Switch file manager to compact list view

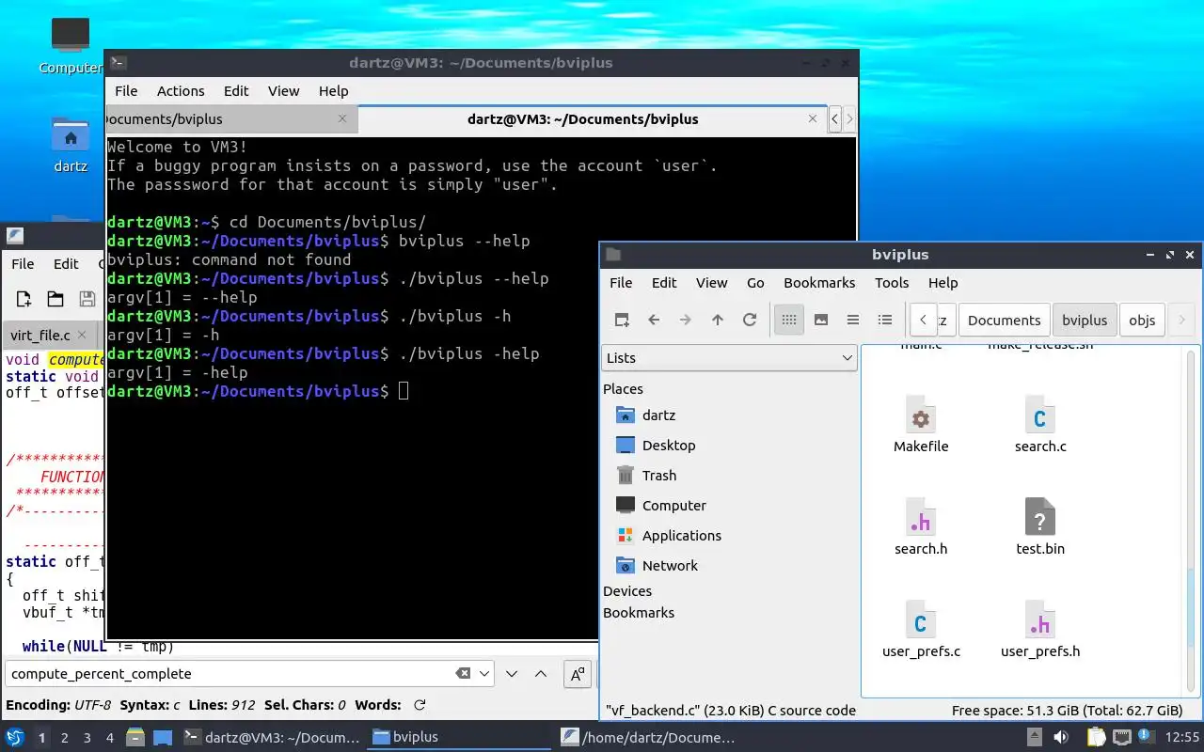click(853, 320)
